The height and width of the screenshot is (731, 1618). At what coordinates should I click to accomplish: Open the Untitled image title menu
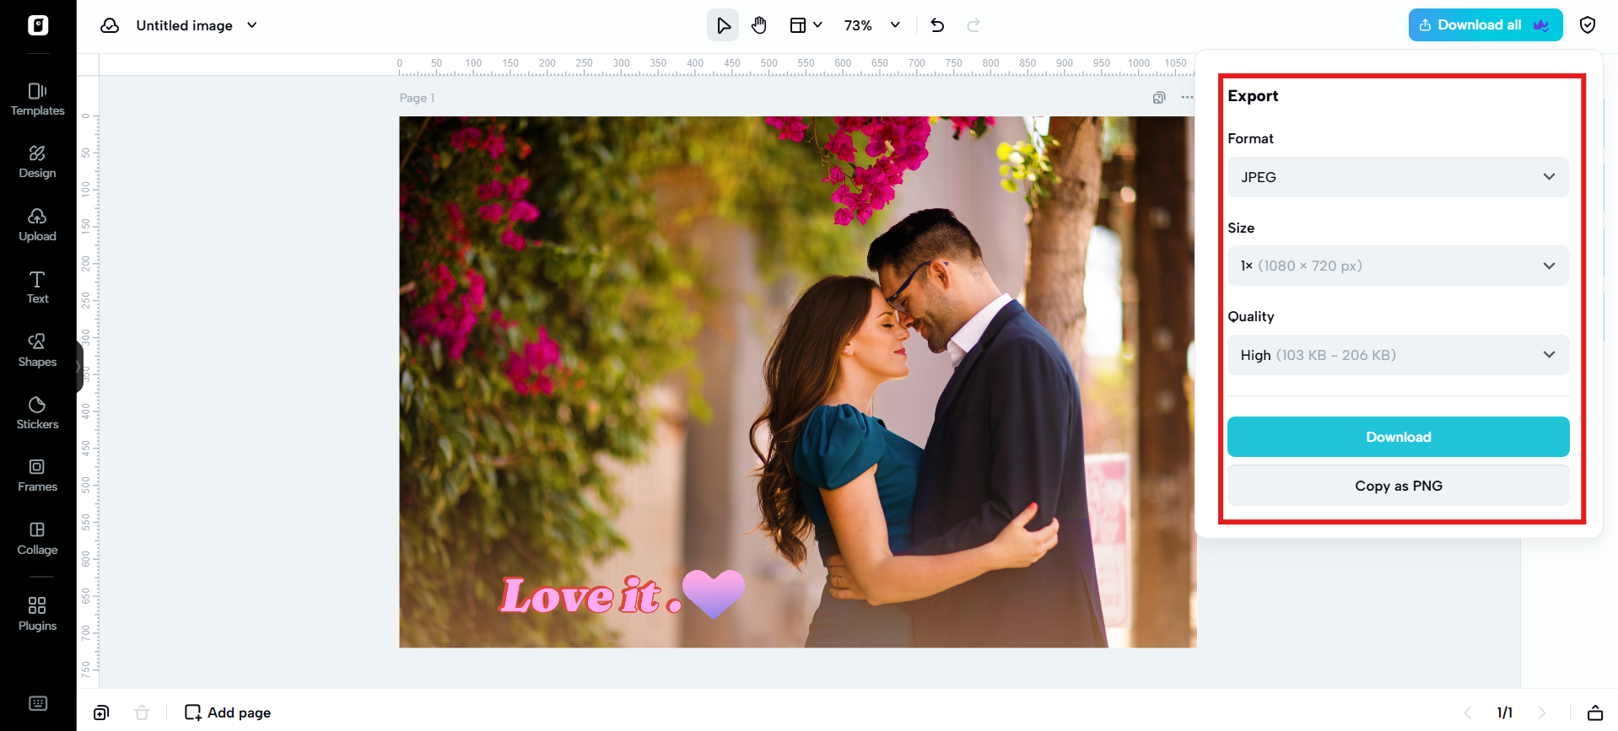click(196, 25)
